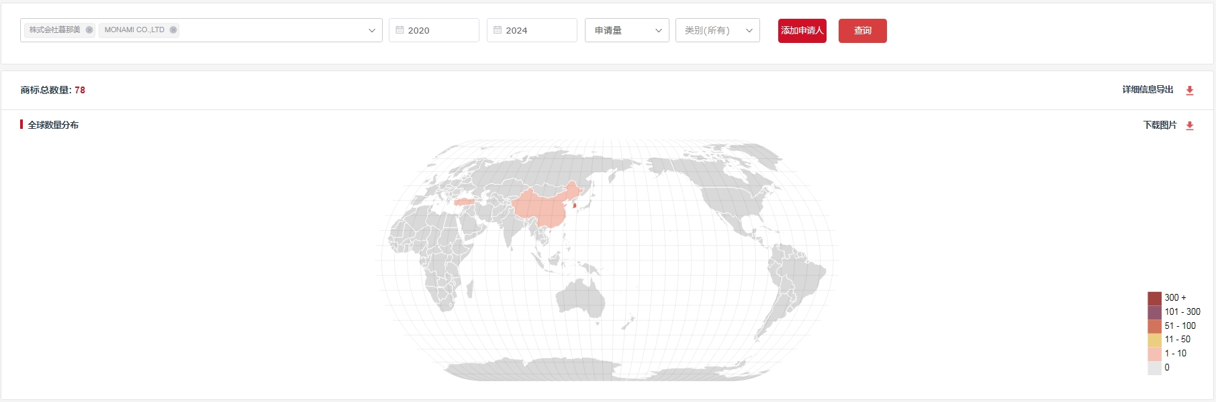Select the 51 - 100 legend swatch
This screenshot has width=1216, height=402.
[1155, 326]
